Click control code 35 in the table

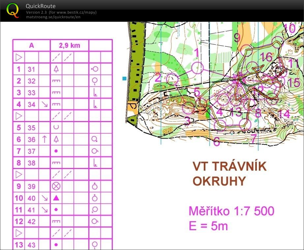[31, 128]
